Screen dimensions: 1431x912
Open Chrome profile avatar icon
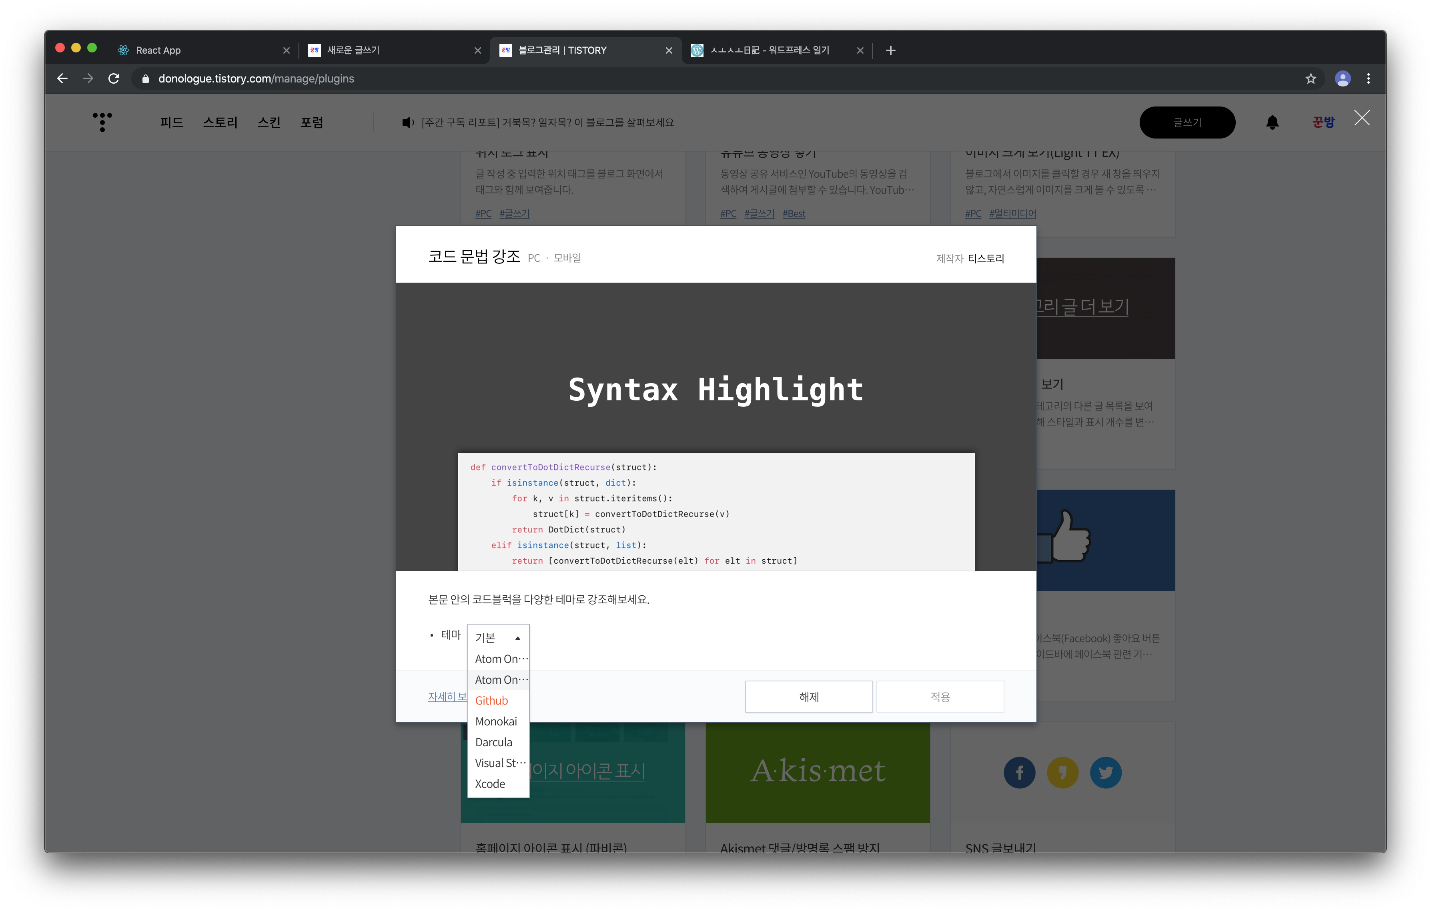[x=1343, y=78]
